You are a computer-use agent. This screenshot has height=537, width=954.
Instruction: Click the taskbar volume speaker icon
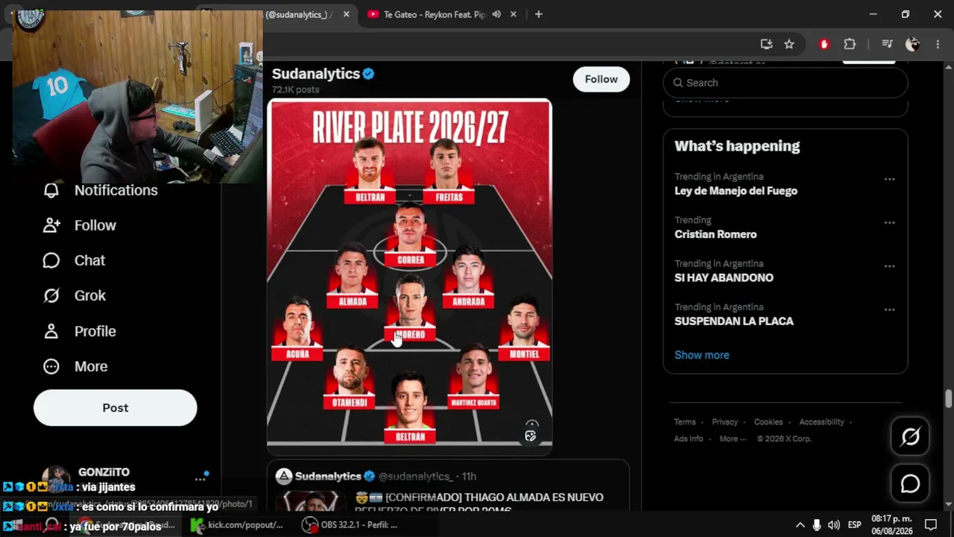pos(834,525)
